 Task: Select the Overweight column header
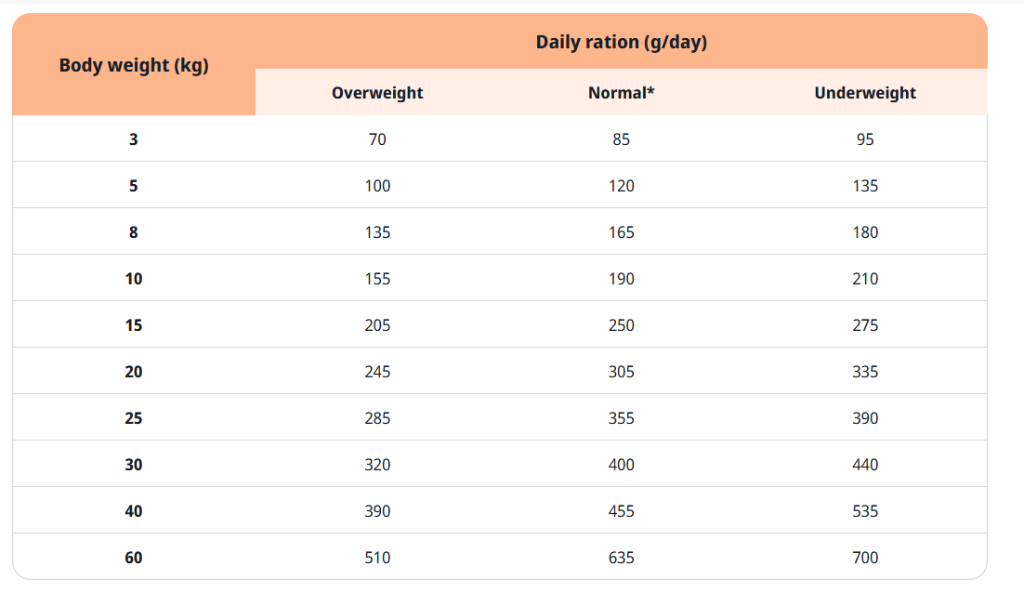click(x=377, y=93)
